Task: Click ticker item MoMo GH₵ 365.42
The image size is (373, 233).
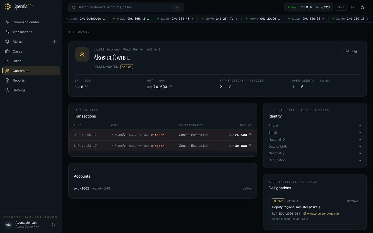Action: click(x=131, y=19)
